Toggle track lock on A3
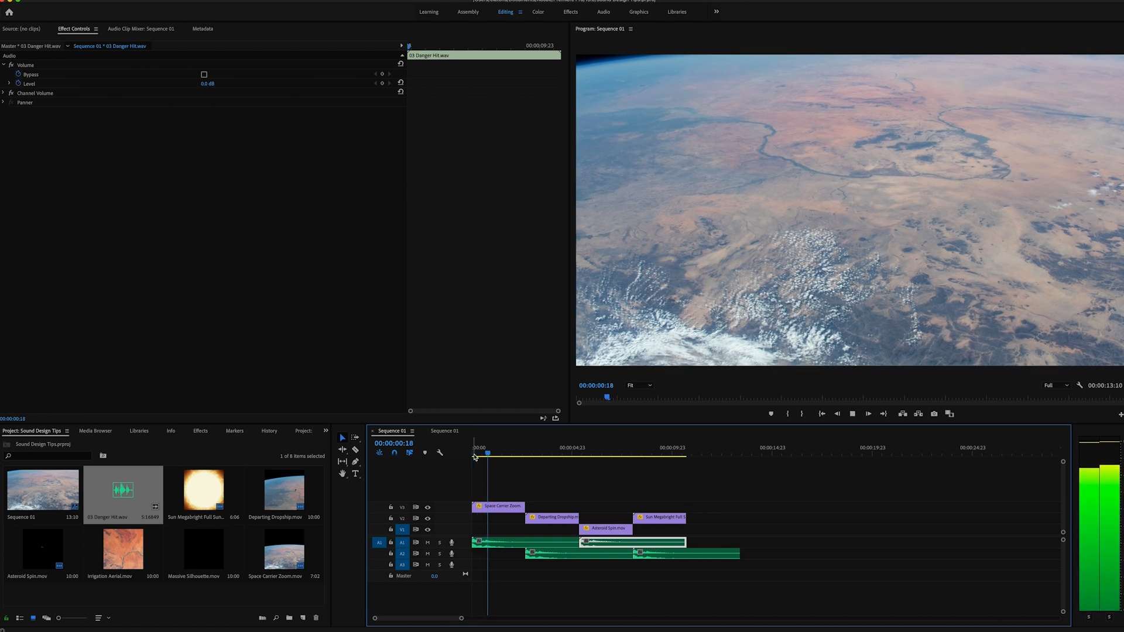 click(390, 565)
